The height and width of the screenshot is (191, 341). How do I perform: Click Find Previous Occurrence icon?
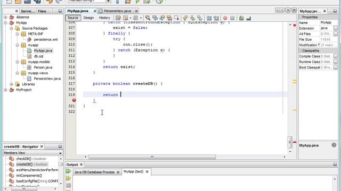point(155,18)
